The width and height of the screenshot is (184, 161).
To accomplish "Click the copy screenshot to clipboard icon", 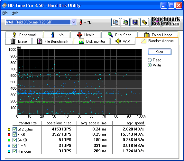I will pyautogui.click(x=125, y=22).
